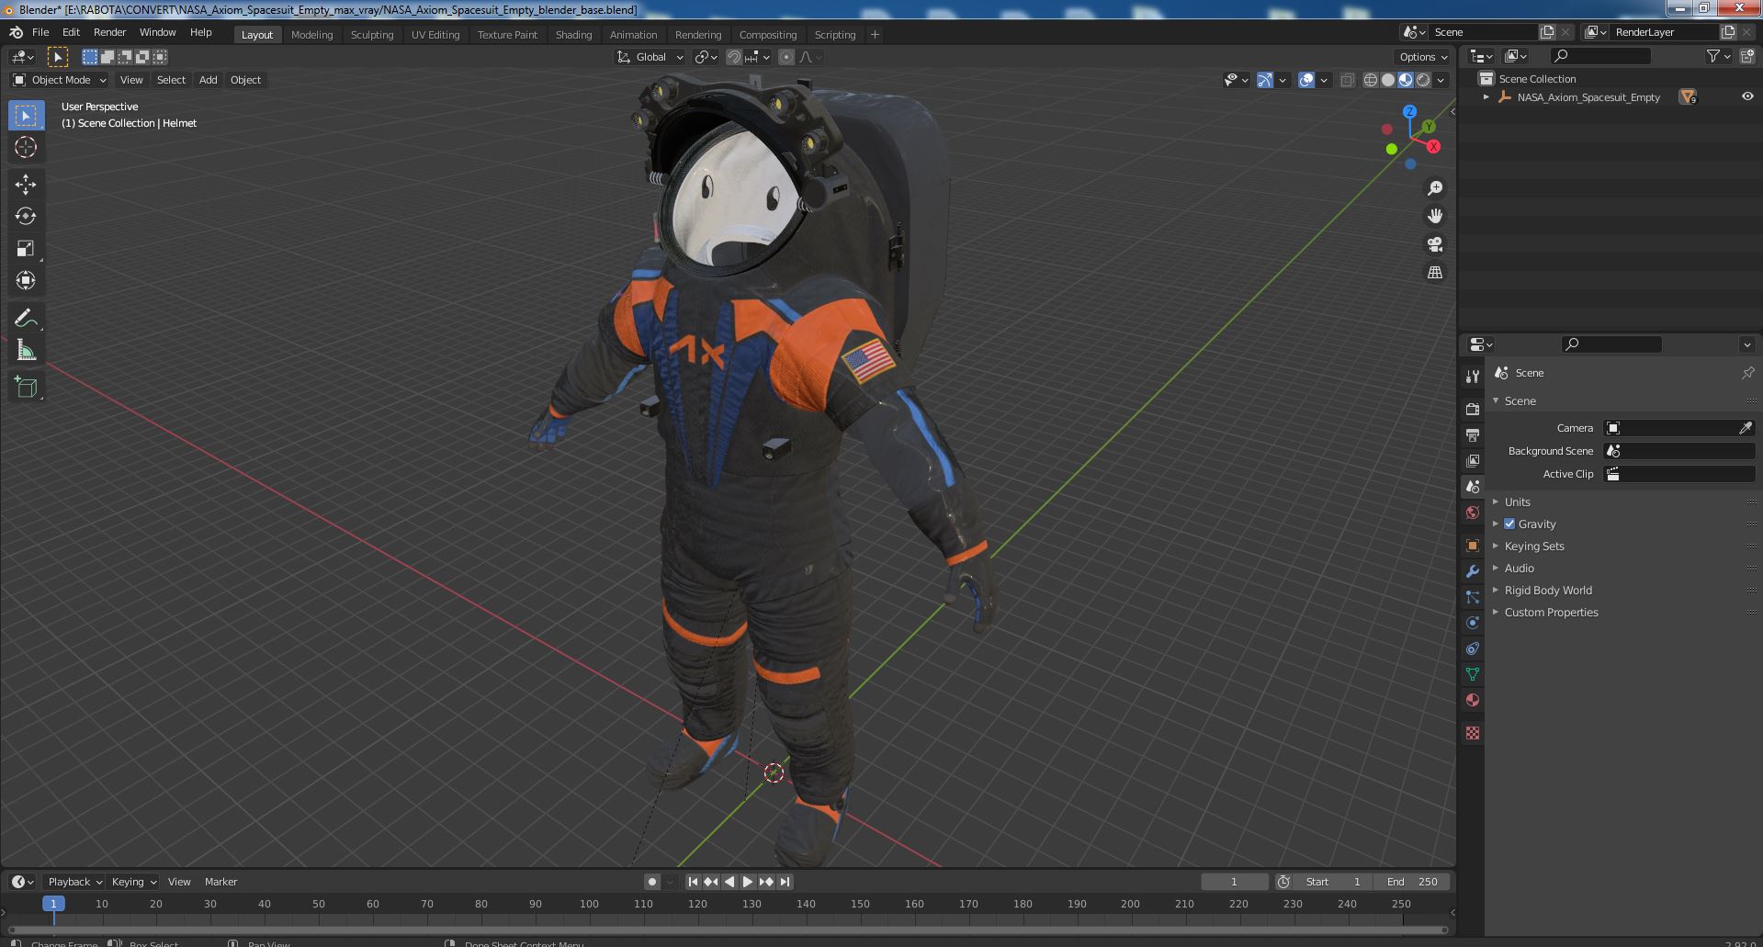Activate the Cursor tool

(x=26, y=147)
